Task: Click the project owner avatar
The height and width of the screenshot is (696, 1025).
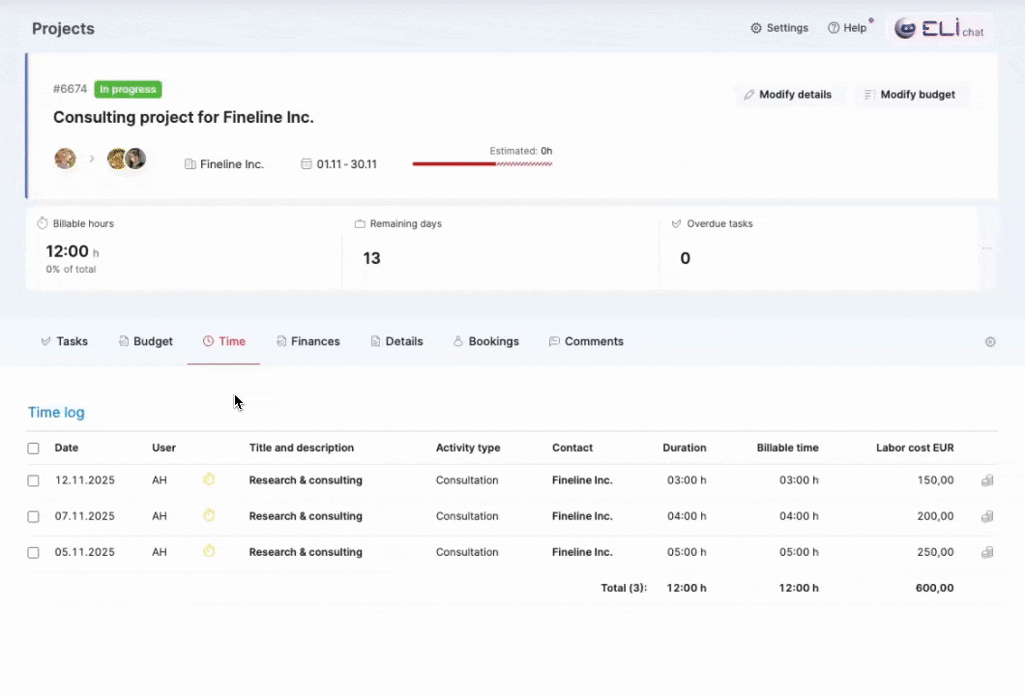Action: tap(66, 159)
